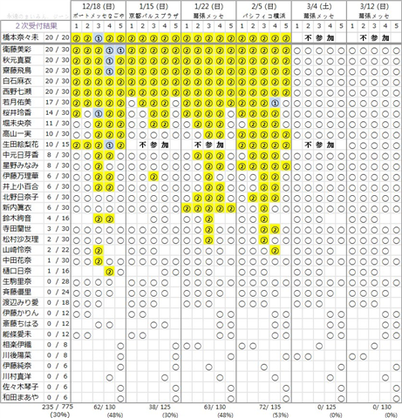
Task: Select the 西野七瀬 row name
Action: 17,91
